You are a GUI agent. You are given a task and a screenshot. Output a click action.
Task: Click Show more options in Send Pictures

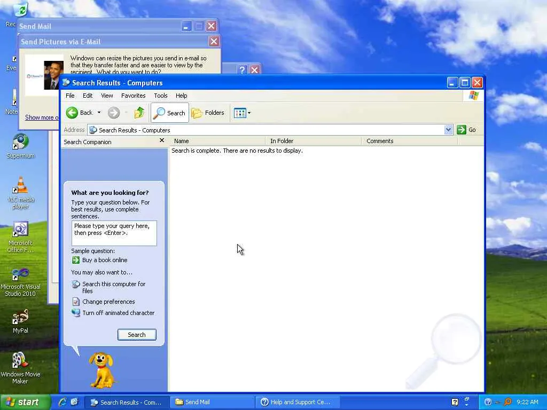(42, 117)
